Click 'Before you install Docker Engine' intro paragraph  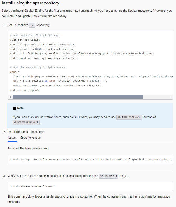click(x=87, y=13)
